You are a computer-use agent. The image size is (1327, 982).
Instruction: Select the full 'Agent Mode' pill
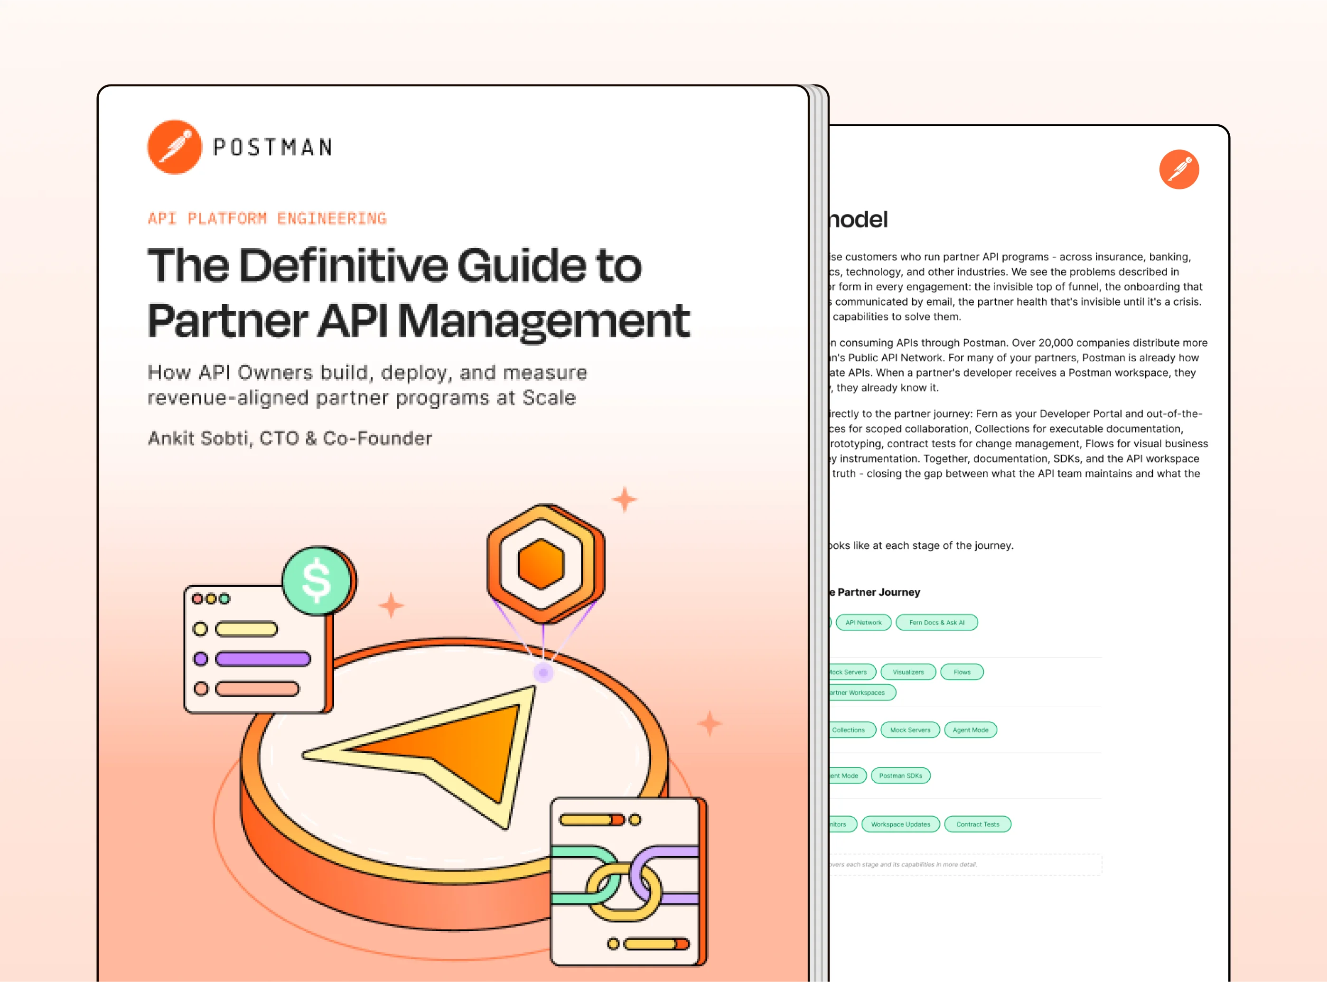[x=971, y=730]
